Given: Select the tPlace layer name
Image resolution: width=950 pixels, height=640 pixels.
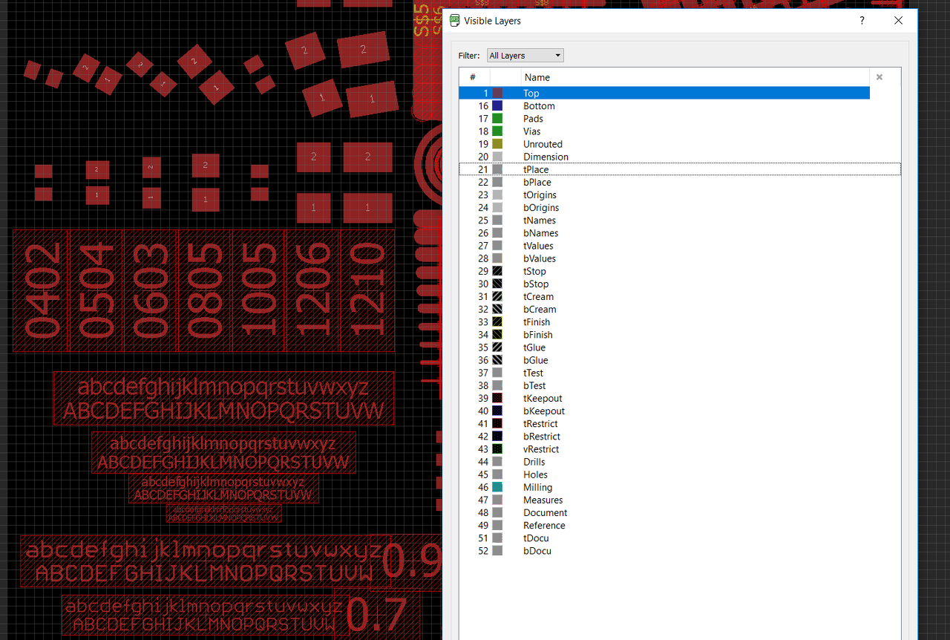Looking at the screenshot, I should click(536, 169).
